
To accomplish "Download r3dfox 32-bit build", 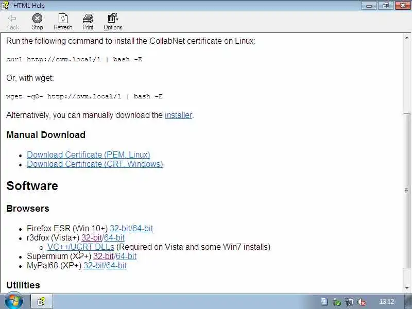I will point(92,237).
